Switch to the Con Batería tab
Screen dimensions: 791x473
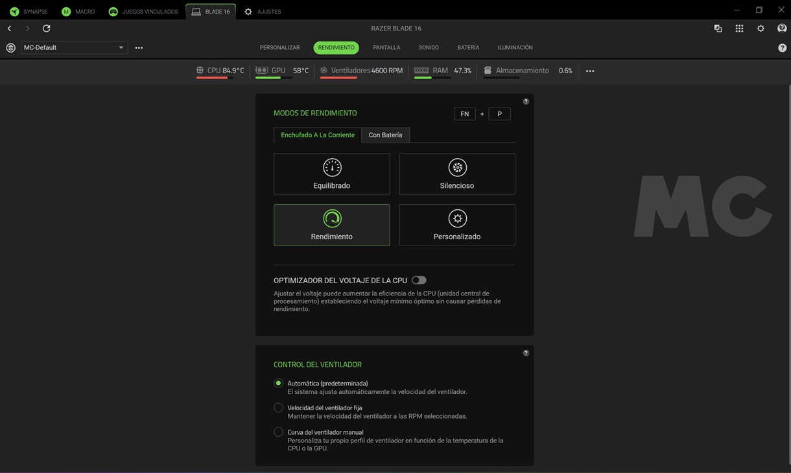click(385, 135)
